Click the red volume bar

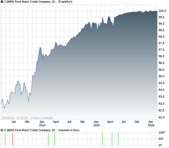pos(13,139)
